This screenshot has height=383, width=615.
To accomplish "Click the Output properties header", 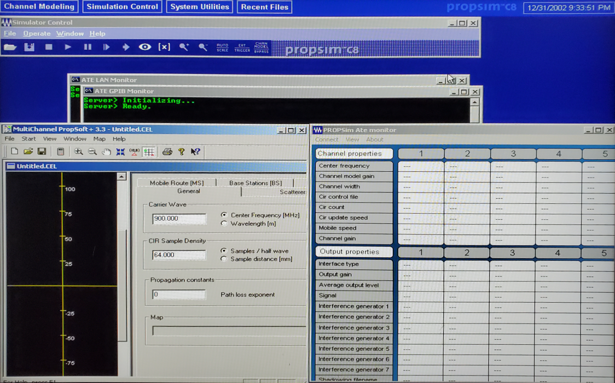I will coord(354,252).
